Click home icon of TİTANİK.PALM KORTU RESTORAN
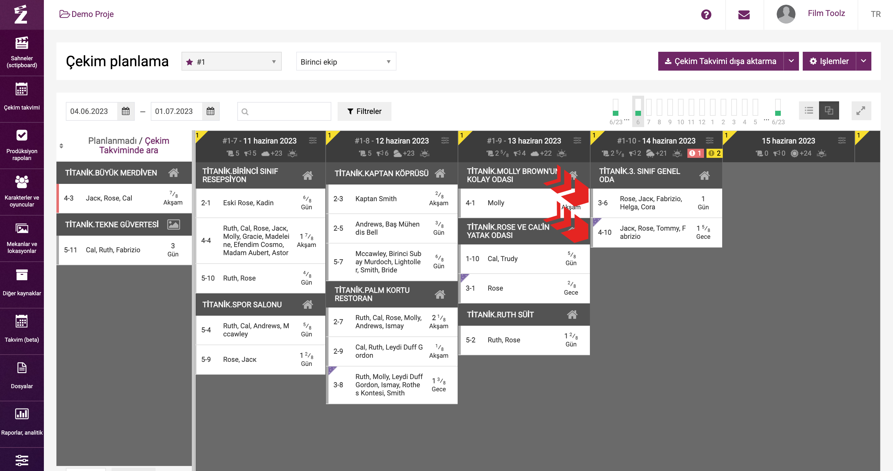The height and width of the screenshot is (471, 893). [x=440, y=294]
